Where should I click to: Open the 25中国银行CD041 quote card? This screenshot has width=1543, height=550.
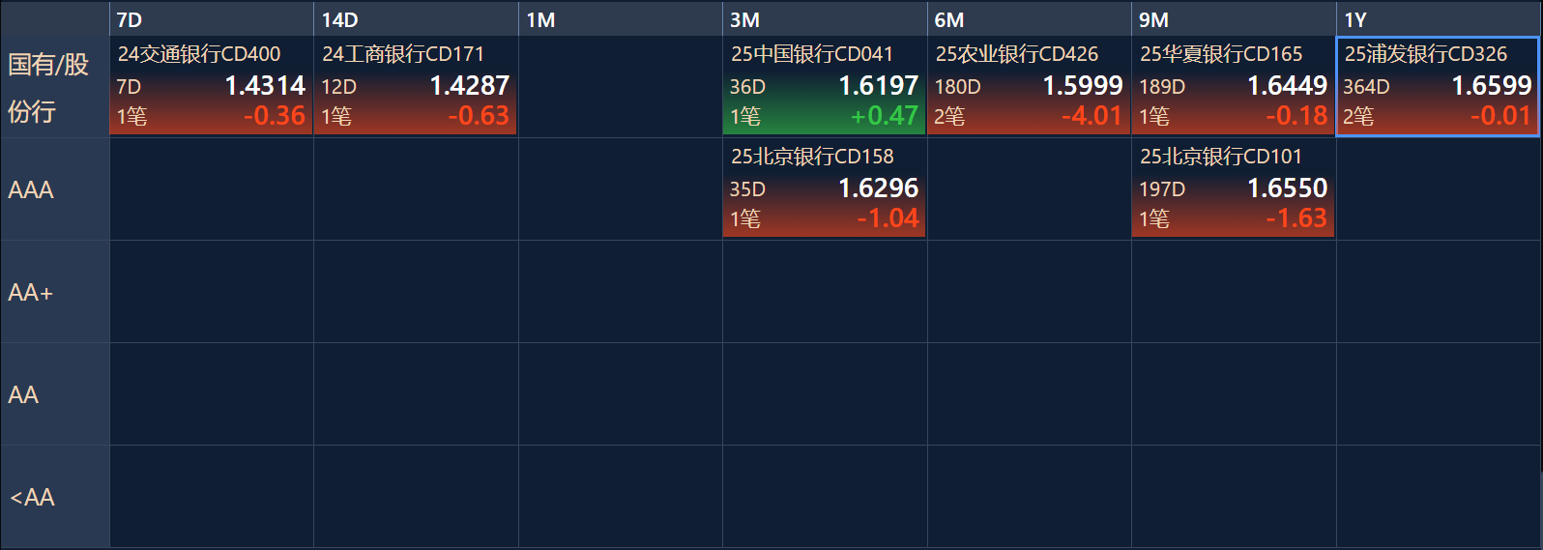point(825,86)
